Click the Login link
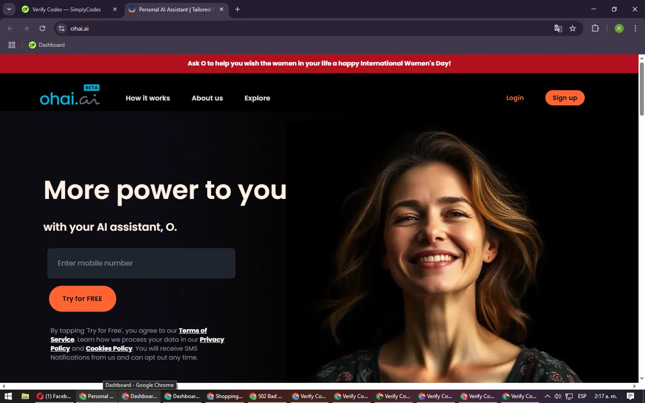This screenshot has width=645, height=403. [515, 98]
